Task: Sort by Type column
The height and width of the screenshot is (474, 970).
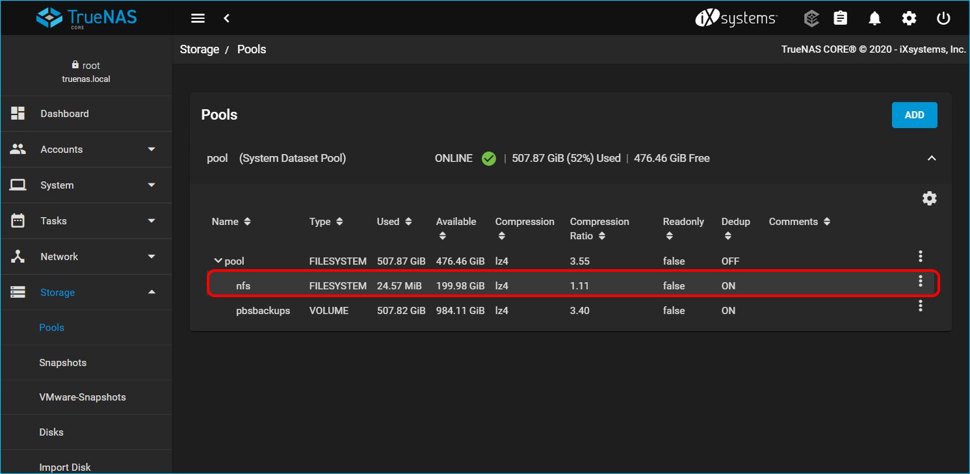Action: 326,222
